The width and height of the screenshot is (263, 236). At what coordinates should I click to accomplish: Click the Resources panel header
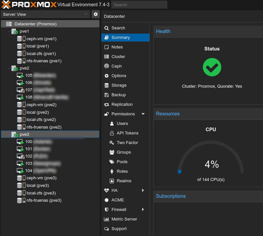[x=208, y=114]
